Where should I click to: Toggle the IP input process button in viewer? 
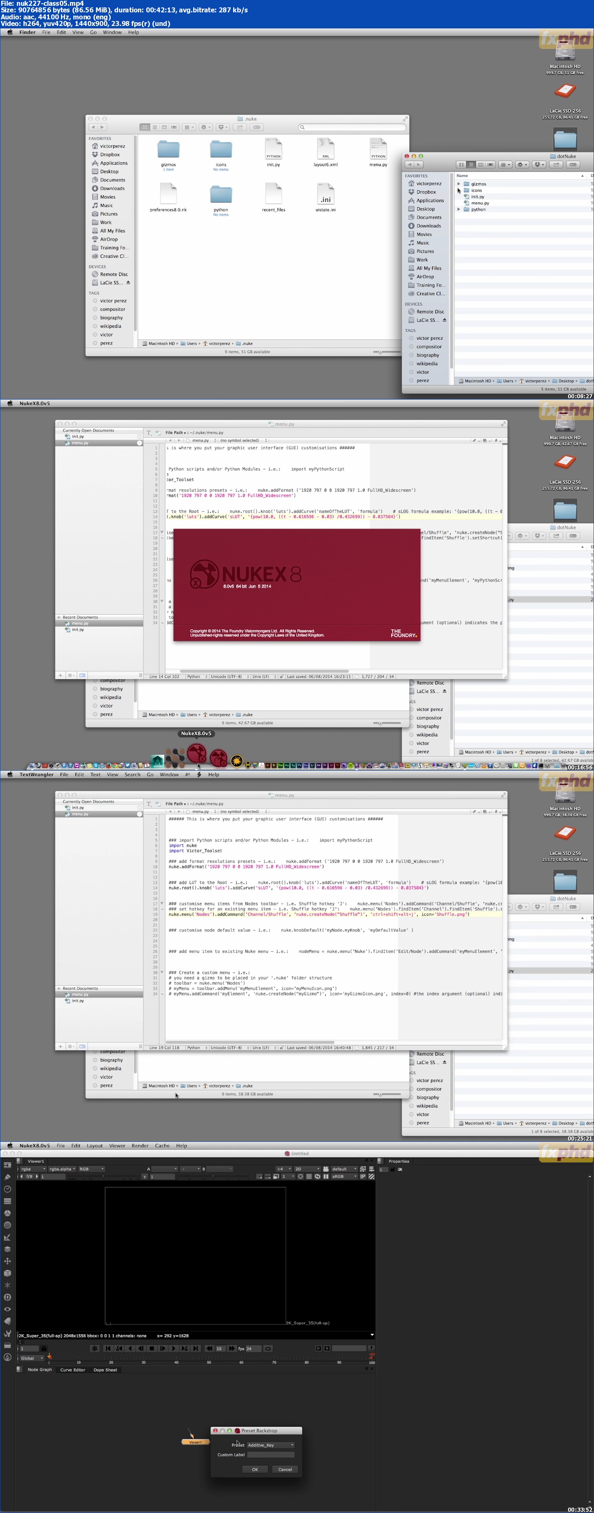(362, 1176)
